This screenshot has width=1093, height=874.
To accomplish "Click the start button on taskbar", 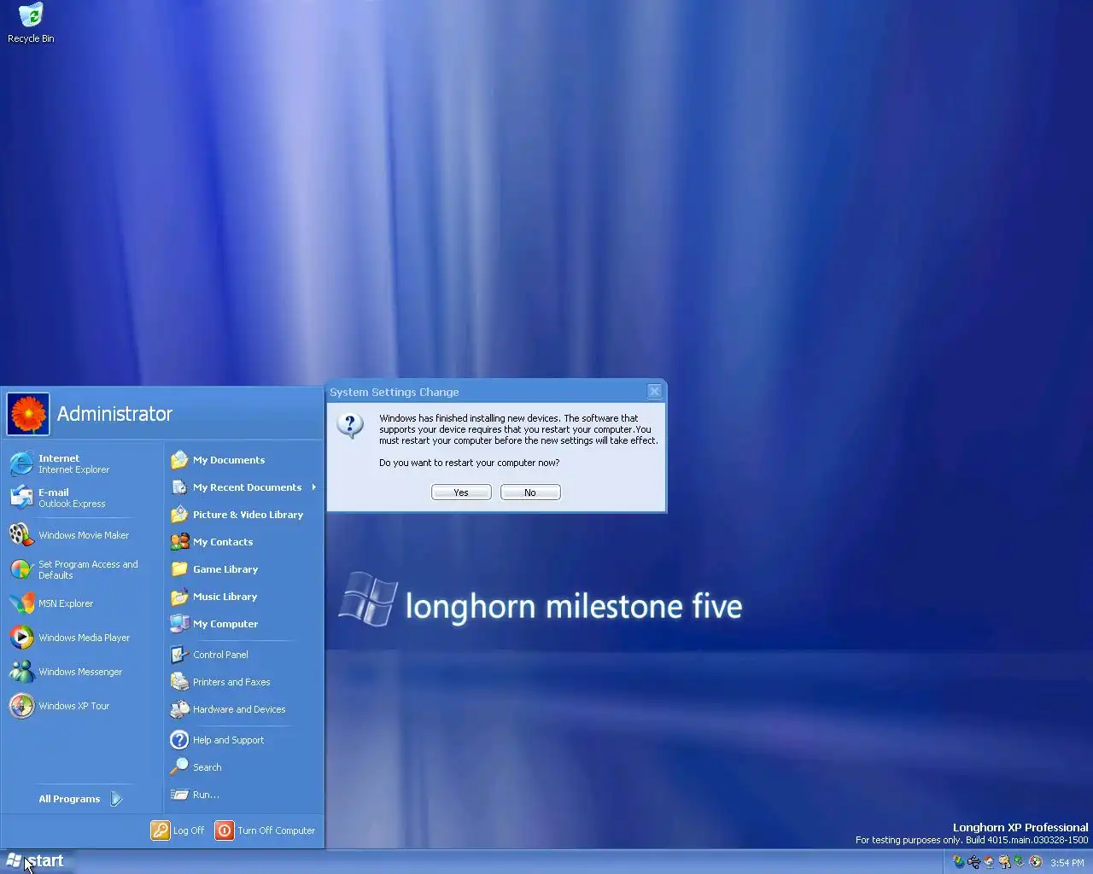I will (36, 861).
